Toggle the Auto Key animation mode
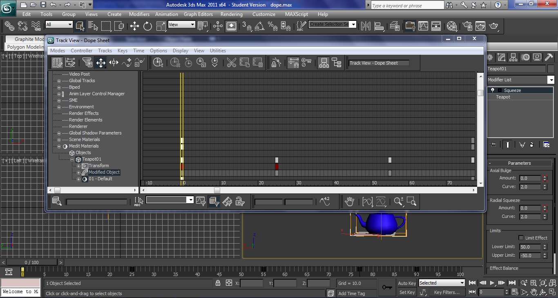Image resolution: width=558 pixels, height=298 pixels. coord(406,283)
